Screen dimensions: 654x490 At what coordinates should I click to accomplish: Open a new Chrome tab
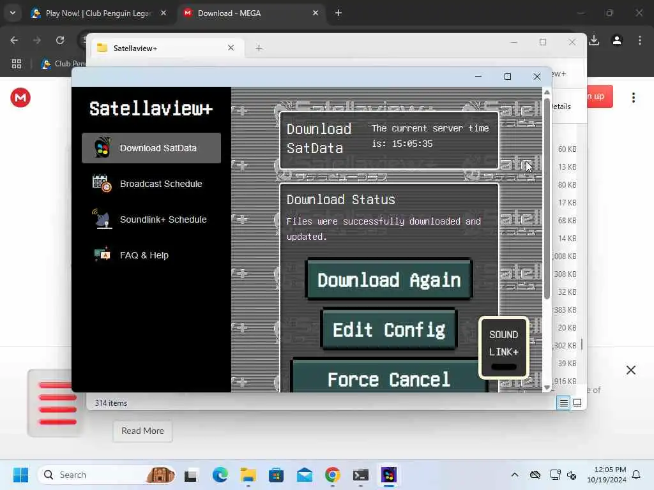click(x=338, y=13)
